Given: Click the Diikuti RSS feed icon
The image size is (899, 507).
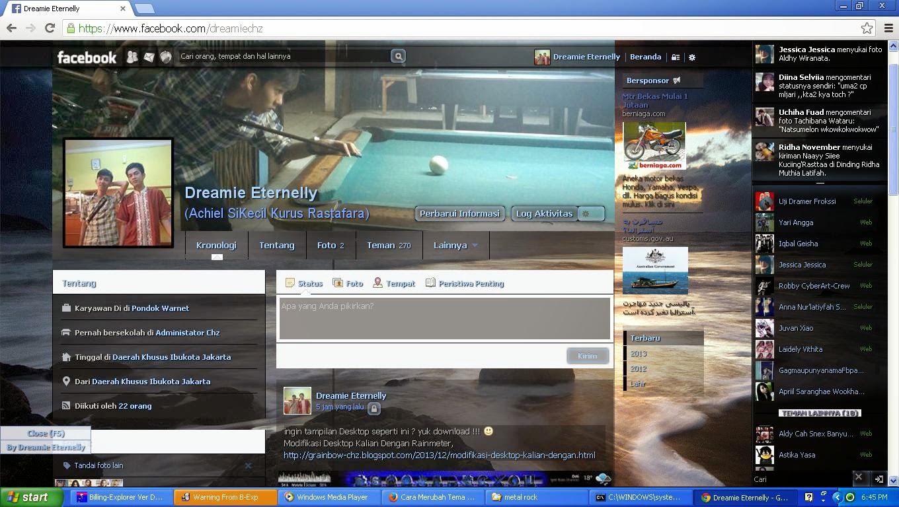Looking at the screenshot, I should click(66, 406).
